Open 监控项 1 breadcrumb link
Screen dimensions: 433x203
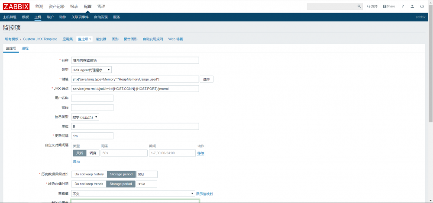coord(84,39)
